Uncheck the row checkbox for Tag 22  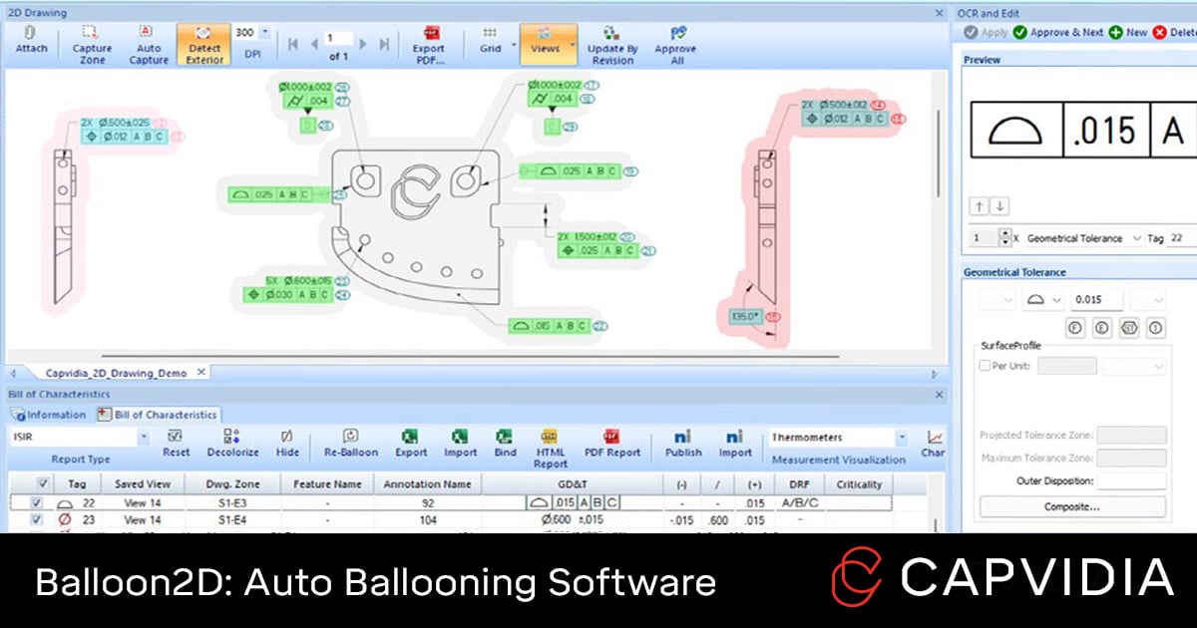tap(37, 502)
